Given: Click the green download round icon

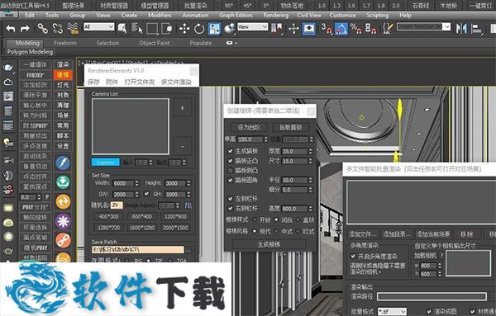Looking at the screenshot, I should 63,182.
